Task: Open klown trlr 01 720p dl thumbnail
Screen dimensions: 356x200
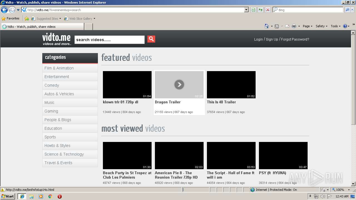Action: coord(127,85)
